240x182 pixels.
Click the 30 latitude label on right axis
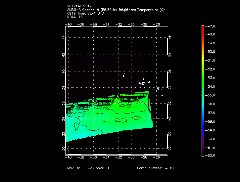tap(169, 149)
